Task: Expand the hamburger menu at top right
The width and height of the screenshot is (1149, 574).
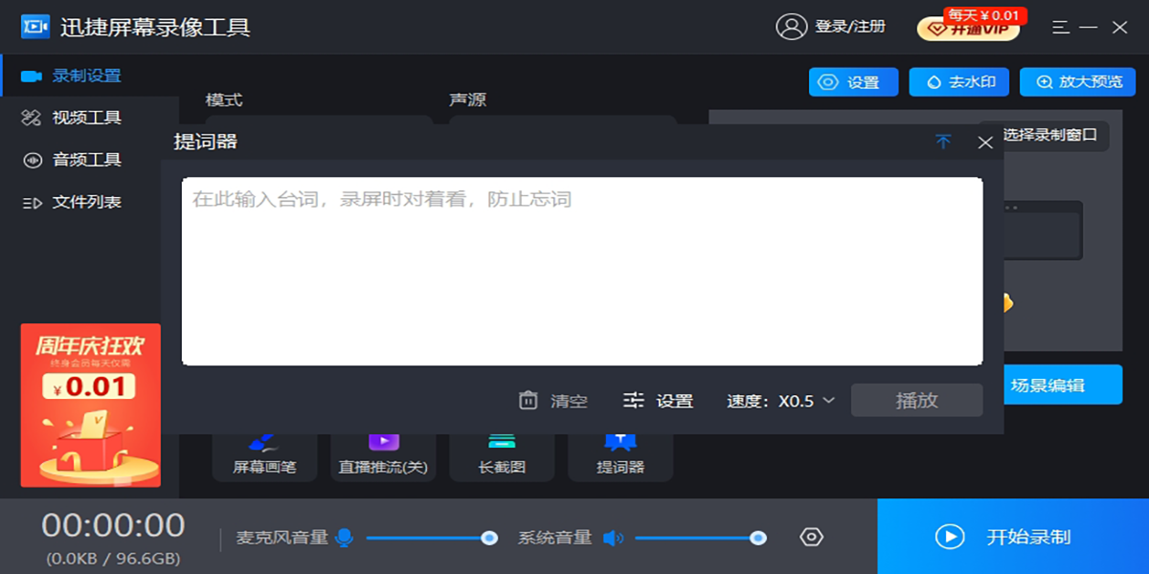Action: [x=1061, y=29]
